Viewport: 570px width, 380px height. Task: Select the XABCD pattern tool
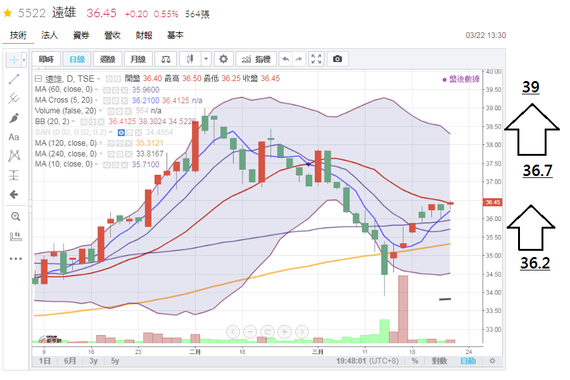(x=14, y=156)
